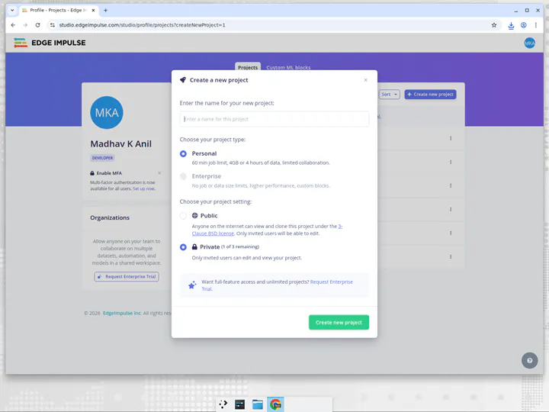Choose the Private project setting
This screenshot has width=549, height=412.
click(x=183, y=247)
